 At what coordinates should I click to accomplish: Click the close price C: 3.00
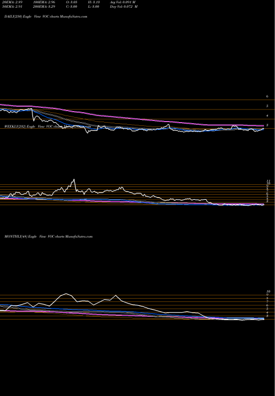coord(72,7)
